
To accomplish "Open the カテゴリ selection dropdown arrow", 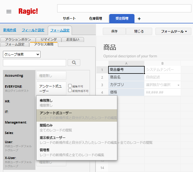I will point(178,85).
